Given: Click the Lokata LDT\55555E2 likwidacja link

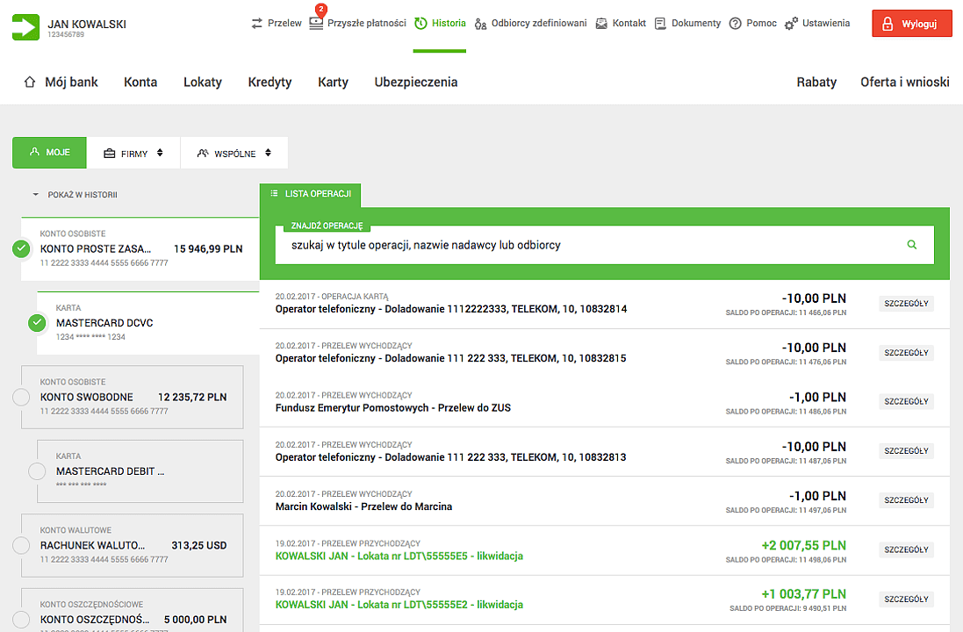Looking at the screenshot, I should coord(399,605).
